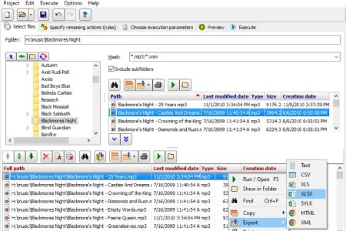Click the Save project icon in top toolbar

click(x=43, y=14)
